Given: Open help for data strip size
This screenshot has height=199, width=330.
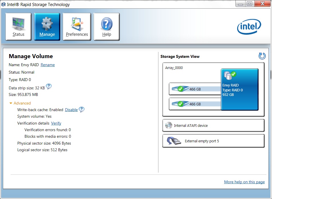Looking at the screenshot, I should click(49, 86).
